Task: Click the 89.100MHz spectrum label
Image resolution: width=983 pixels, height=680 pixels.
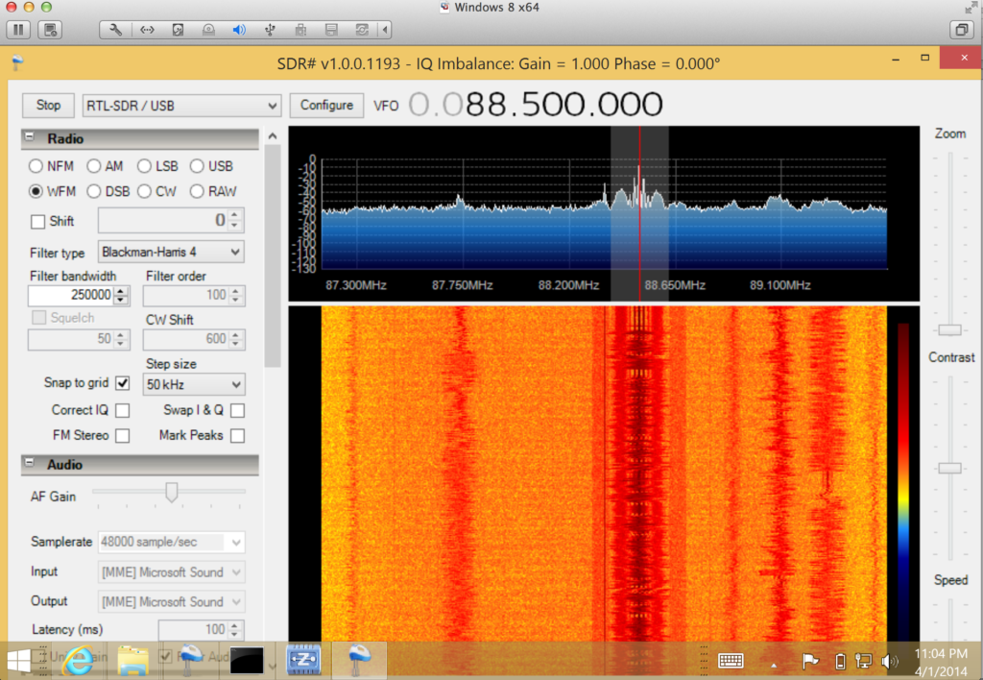Action: (779, 285)
